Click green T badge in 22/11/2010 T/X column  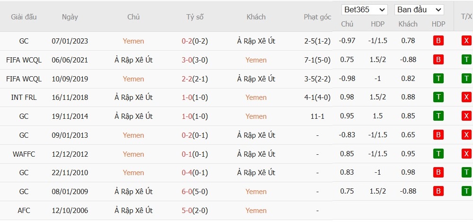pos(466,172)
